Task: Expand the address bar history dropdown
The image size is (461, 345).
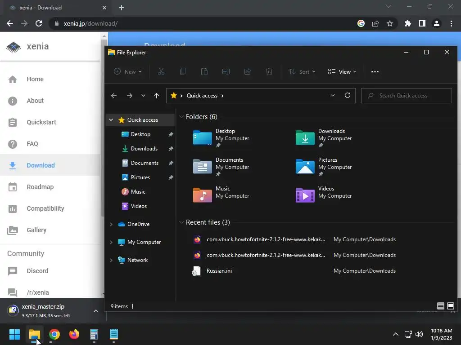Action: tap(333, 95)
